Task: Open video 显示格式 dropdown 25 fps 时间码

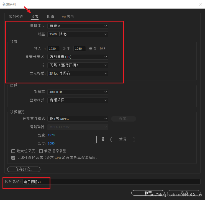Action: [x=78, y=73]
